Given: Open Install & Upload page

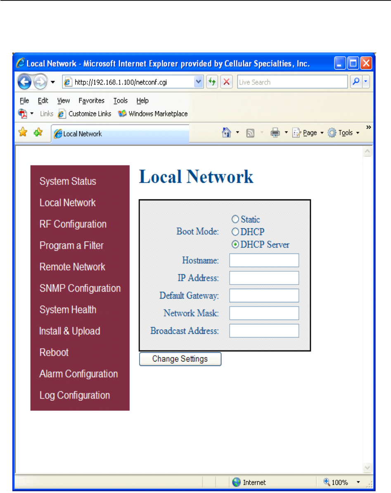Looking at the screenshot, I should click(70, 331).
